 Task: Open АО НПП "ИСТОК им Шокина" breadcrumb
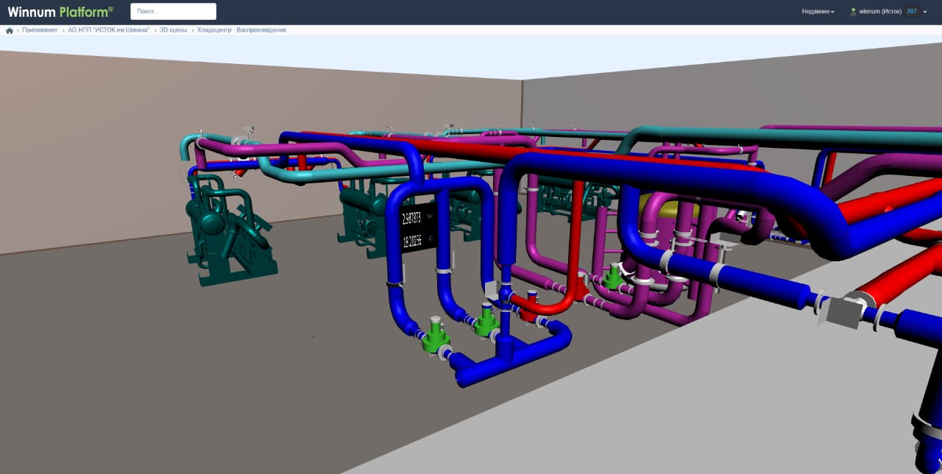click(x=109, y=30)
